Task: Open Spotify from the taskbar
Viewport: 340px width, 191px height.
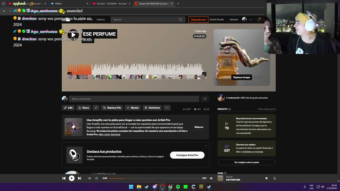Action: click(178, 187)
